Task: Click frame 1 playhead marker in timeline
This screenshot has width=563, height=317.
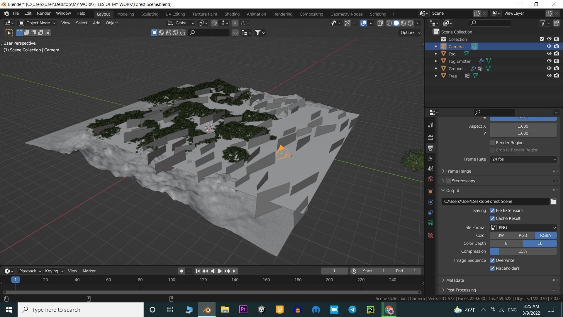Action: point(16,280)
